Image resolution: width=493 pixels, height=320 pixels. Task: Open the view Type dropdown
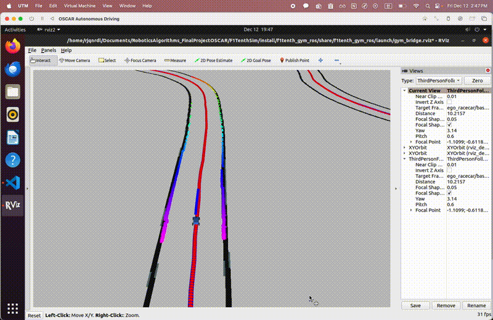point(439,81)
